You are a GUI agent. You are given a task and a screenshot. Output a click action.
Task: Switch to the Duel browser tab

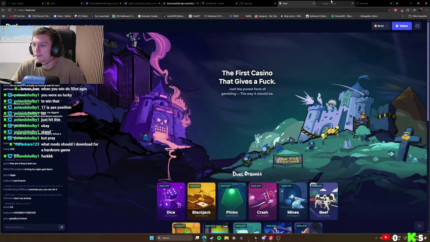click(x=297, y=3)
